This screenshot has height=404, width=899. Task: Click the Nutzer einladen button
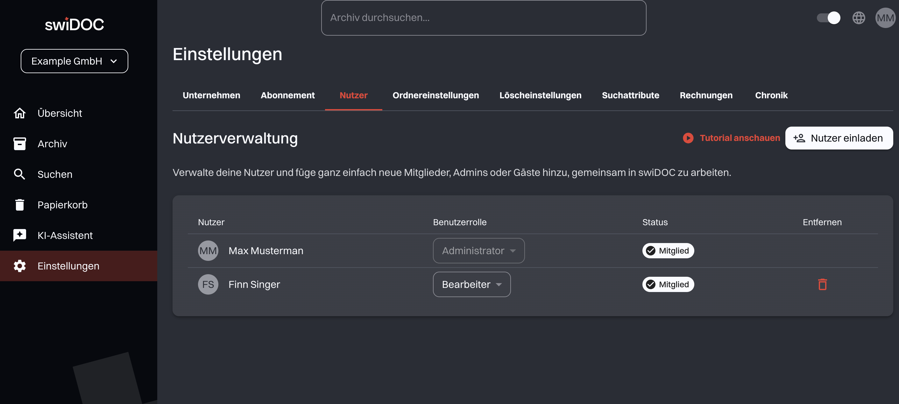tap(839, 138)
